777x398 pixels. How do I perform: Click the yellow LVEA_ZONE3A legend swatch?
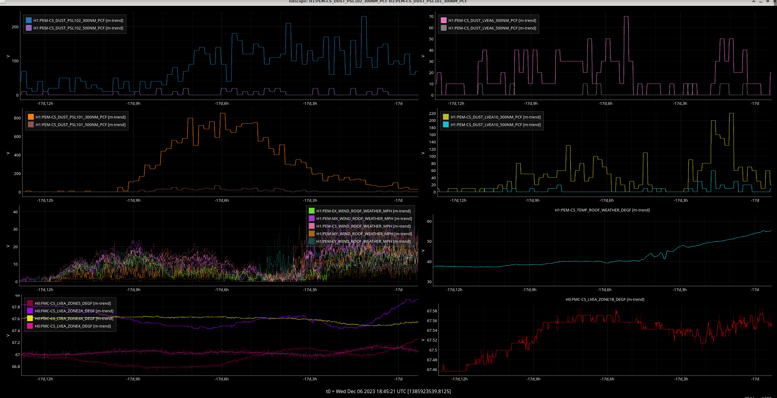[x=30, y=318]
